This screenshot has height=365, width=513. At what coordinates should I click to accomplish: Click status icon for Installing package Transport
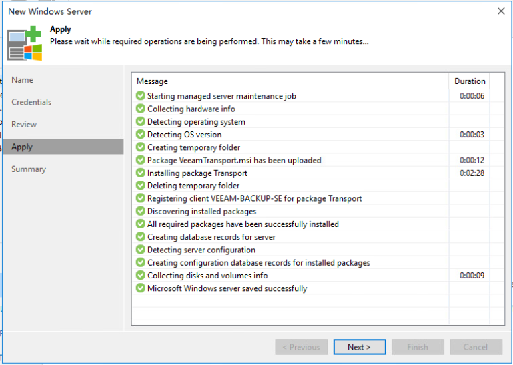(141, 173)
